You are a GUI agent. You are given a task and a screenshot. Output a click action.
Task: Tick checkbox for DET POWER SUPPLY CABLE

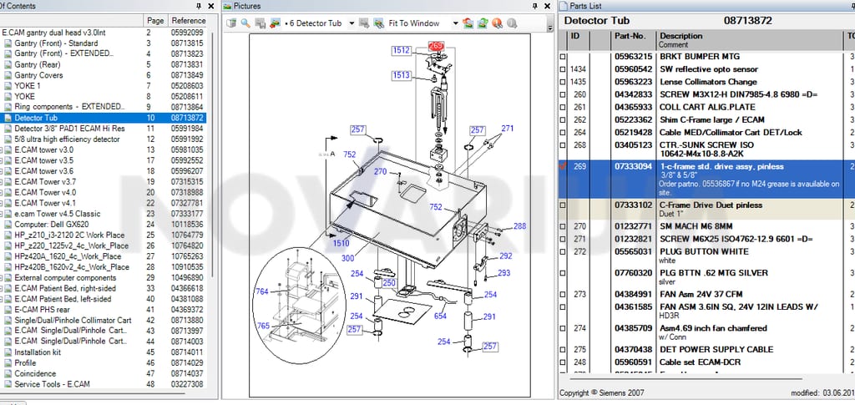click(x=563, y=349)
